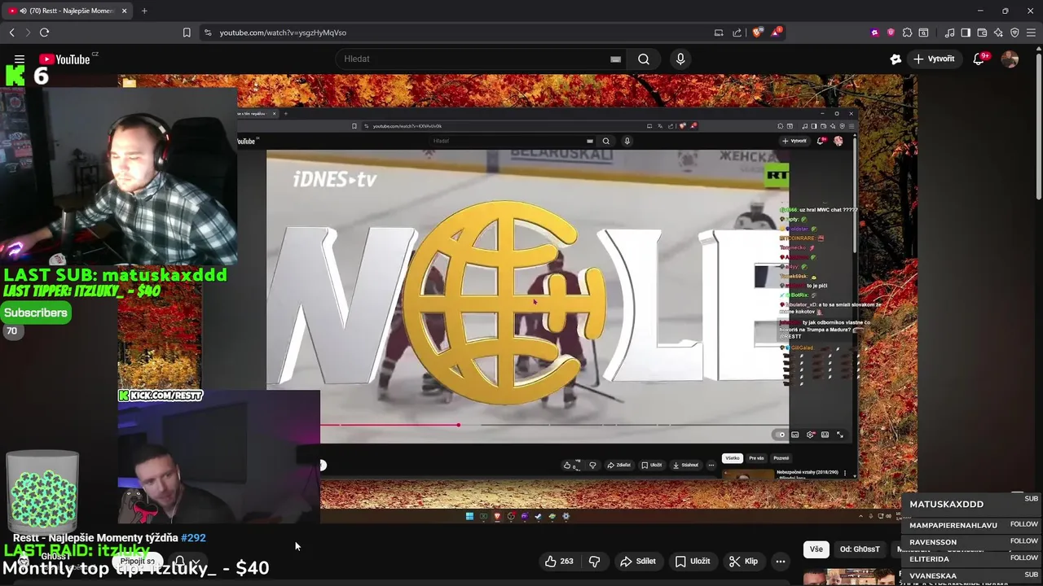This screenshot has width=1043, height=586.
Task: Close the Restt YouTube tab
Action: pyautogui.click(x=125, y=11)
